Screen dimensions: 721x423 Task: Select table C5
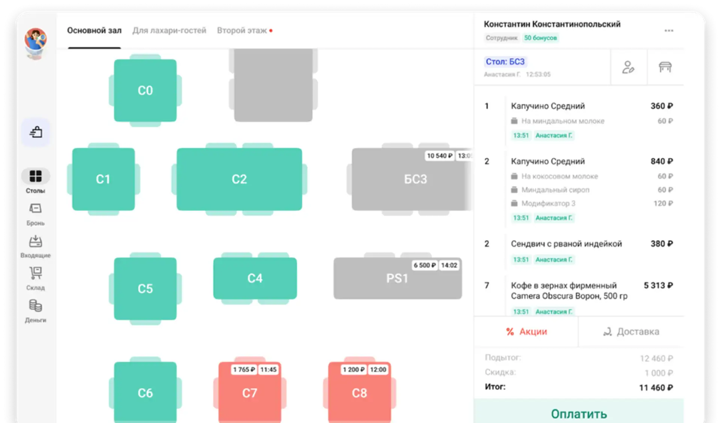point(145,289)
